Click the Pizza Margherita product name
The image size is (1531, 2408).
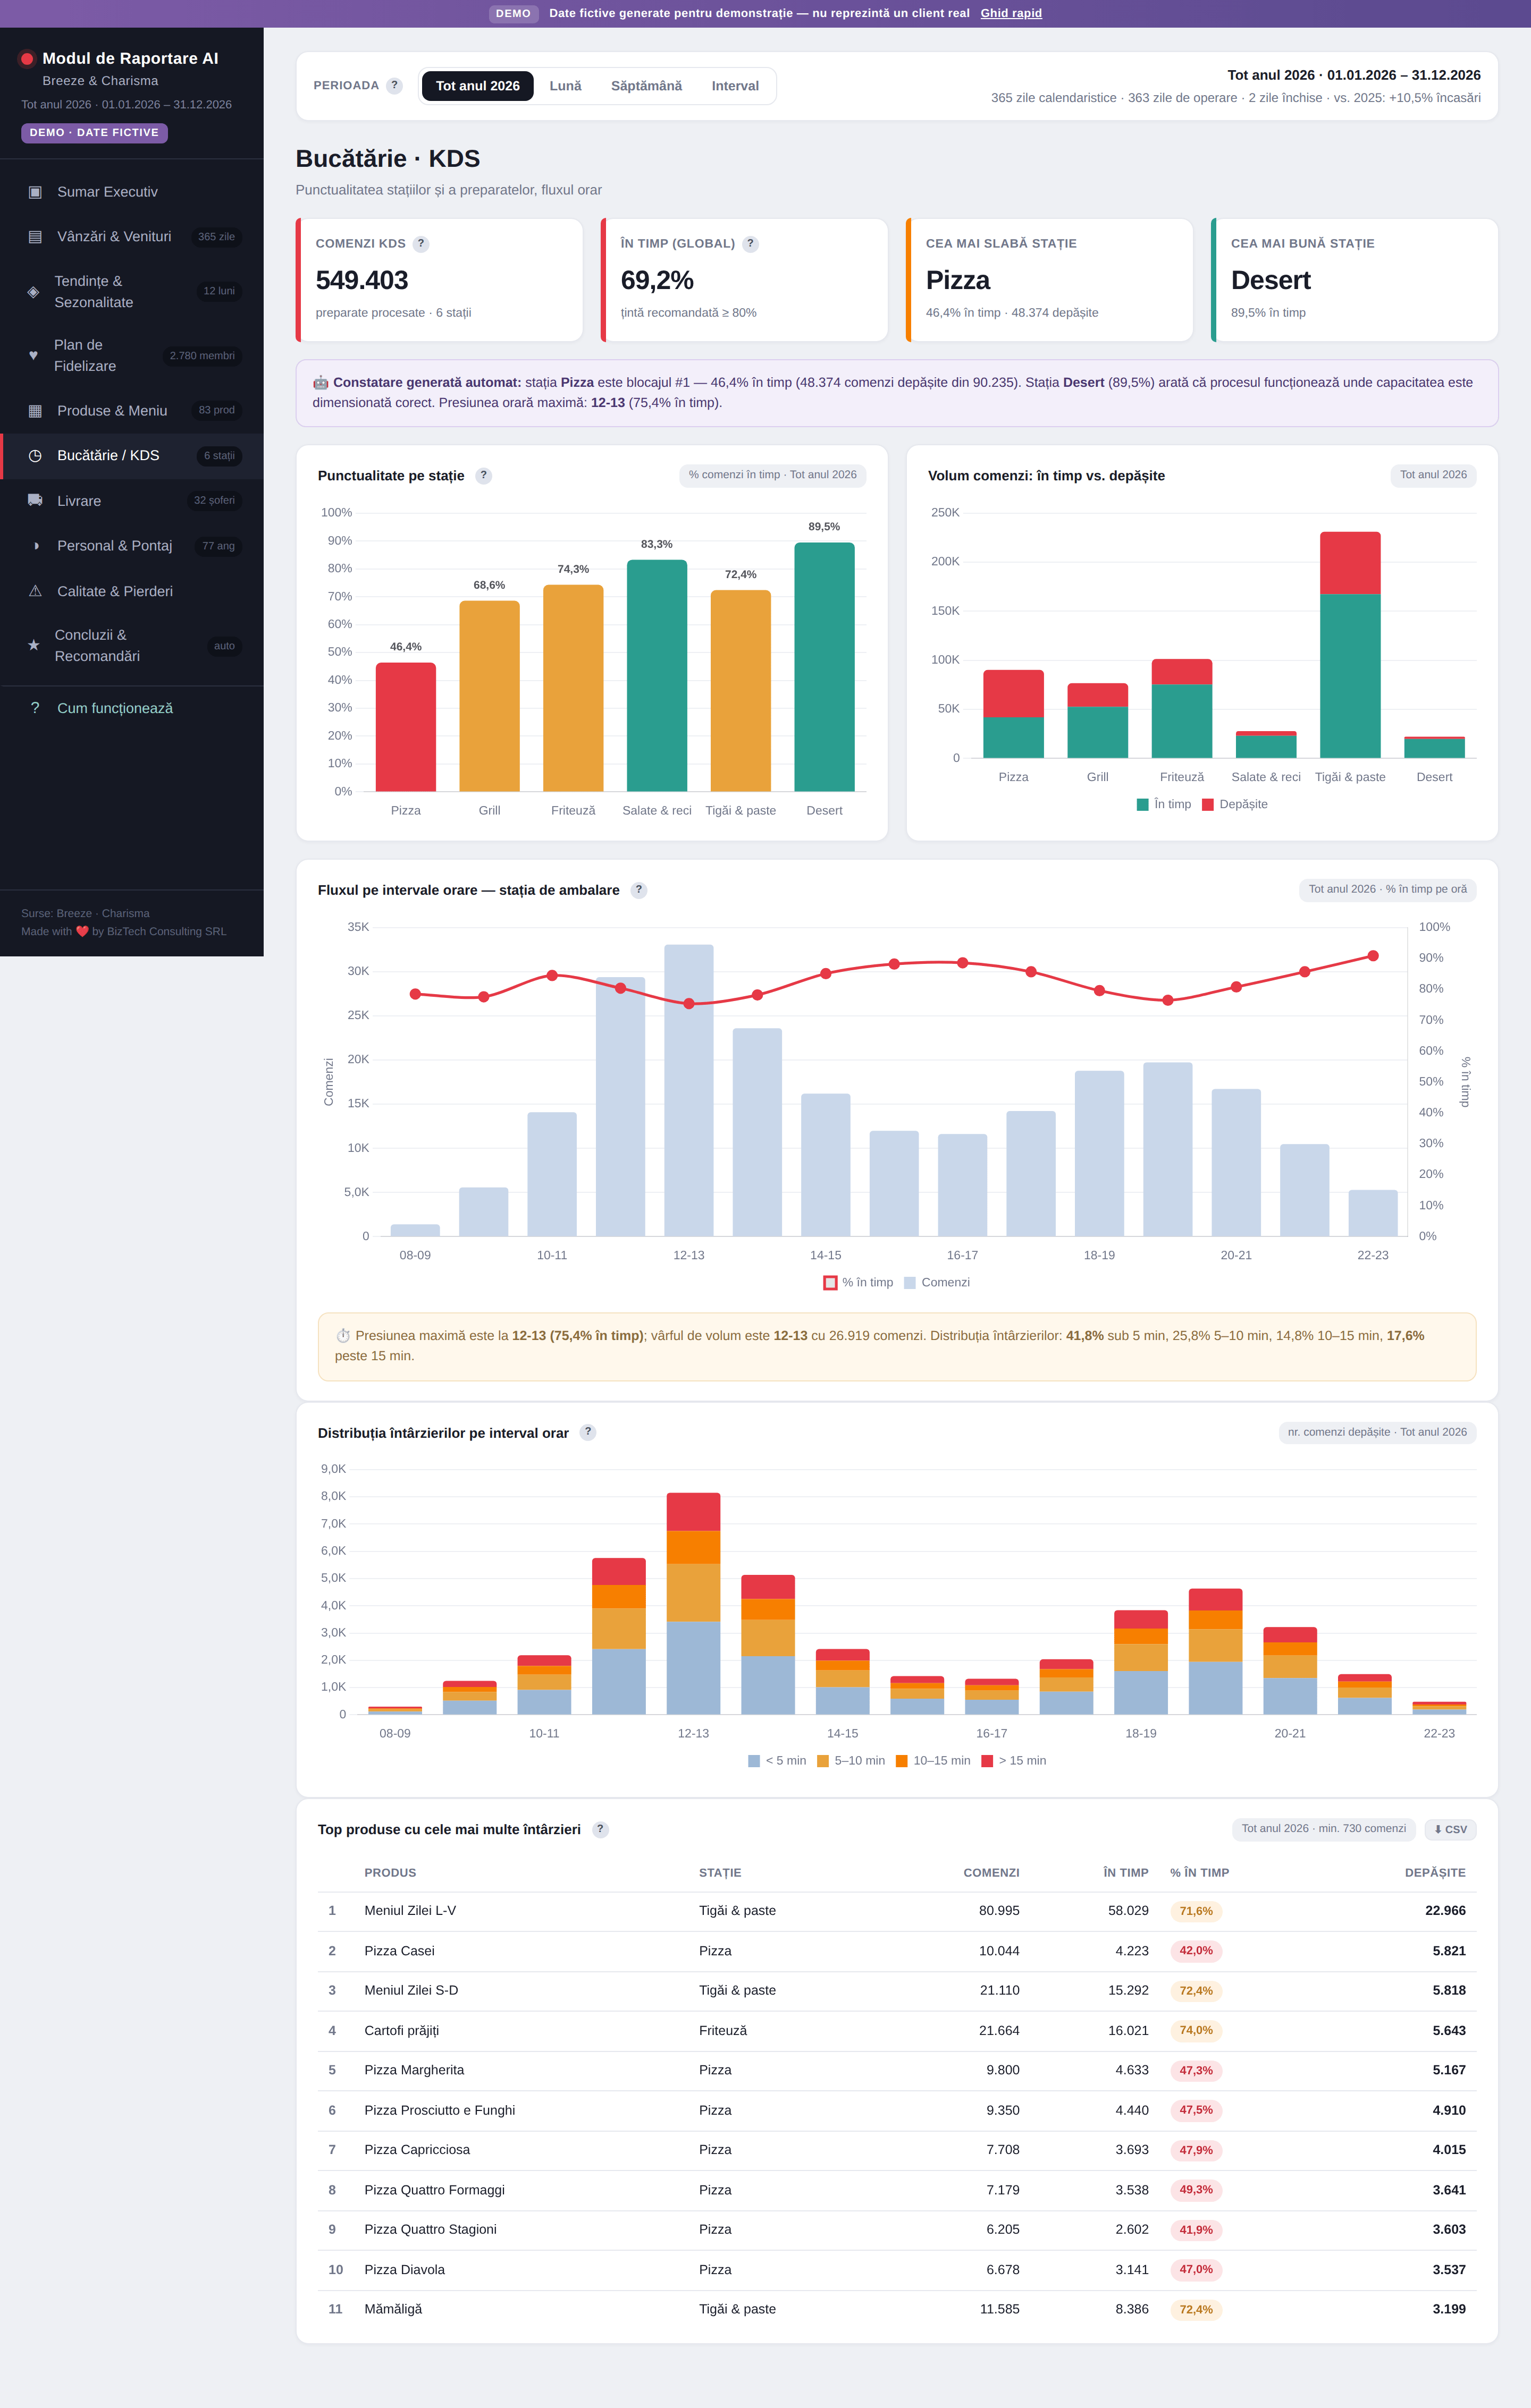(414, 2070)
